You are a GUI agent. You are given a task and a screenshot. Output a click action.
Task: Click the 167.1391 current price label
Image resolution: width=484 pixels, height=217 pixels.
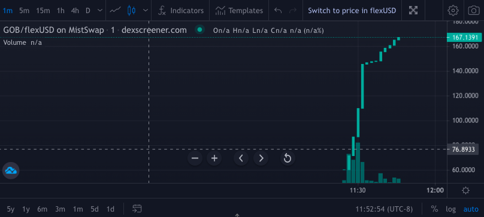(x=464, y=38)
